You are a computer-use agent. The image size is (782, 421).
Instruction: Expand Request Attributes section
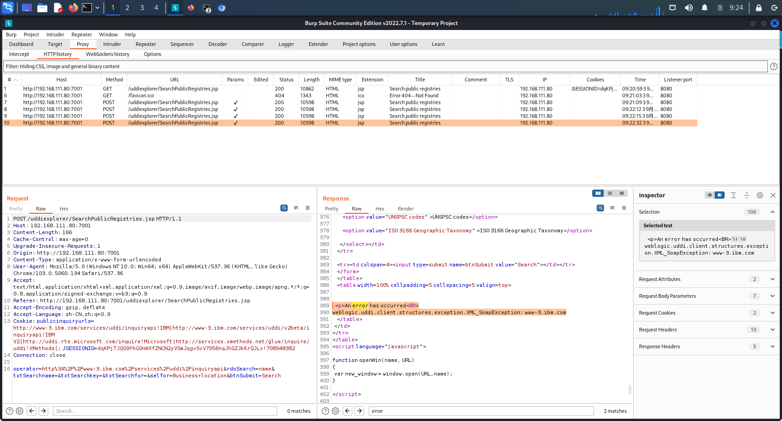coord(772,279)
